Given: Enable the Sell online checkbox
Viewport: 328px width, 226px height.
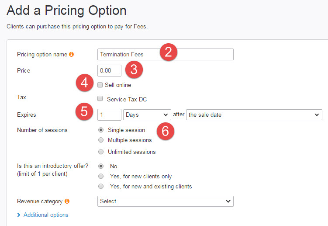Looking at the screenshot, I should coord(100,85).
